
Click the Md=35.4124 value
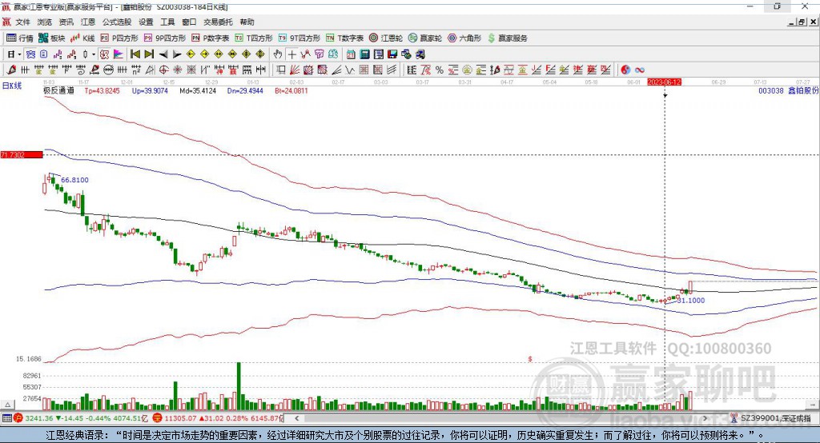click(x=198, y=91)
